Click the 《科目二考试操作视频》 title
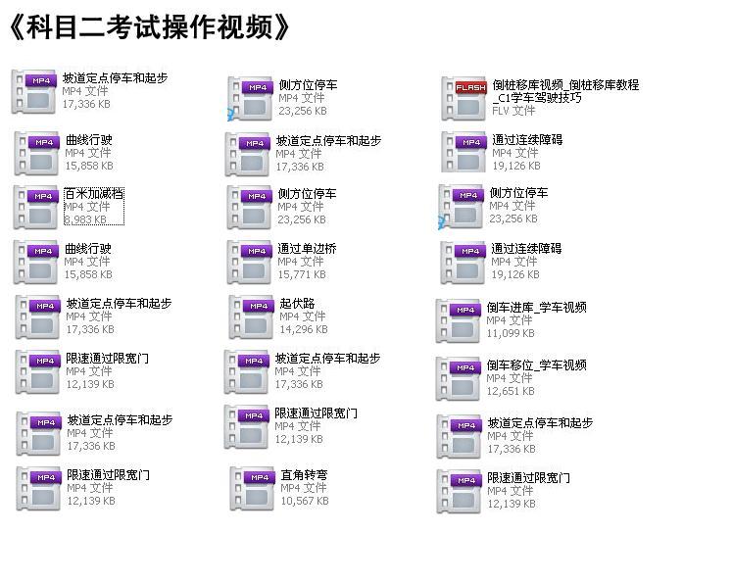This screenshot has height=583, width=732. [x=149, y=26]
